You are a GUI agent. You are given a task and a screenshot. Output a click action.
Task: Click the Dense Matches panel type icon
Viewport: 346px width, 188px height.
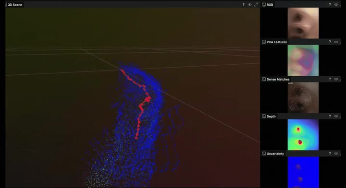[264, 79]
